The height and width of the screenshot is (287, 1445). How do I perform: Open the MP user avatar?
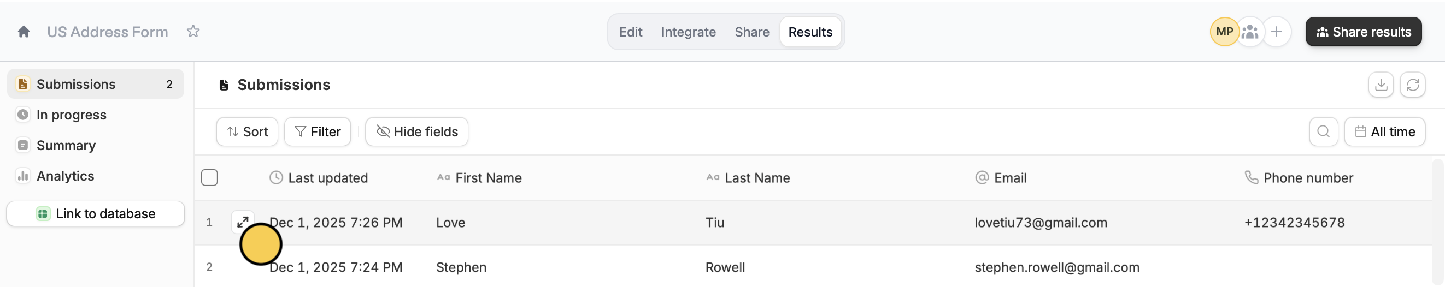click(x=1224, y=32)
